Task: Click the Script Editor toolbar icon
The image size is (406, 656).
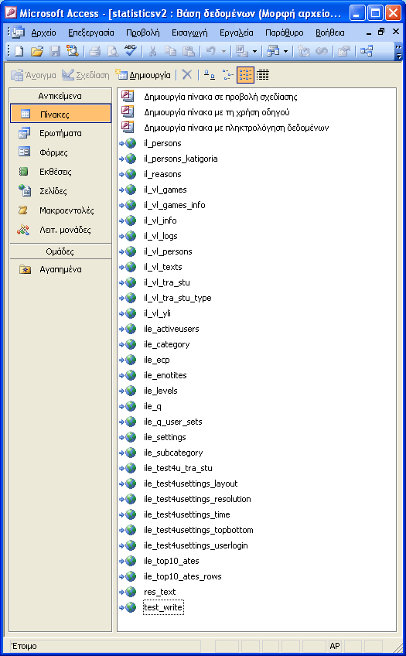Action: coord(322,51)
